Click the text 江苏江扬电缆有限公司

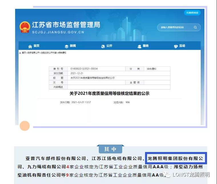click(117, 158)
